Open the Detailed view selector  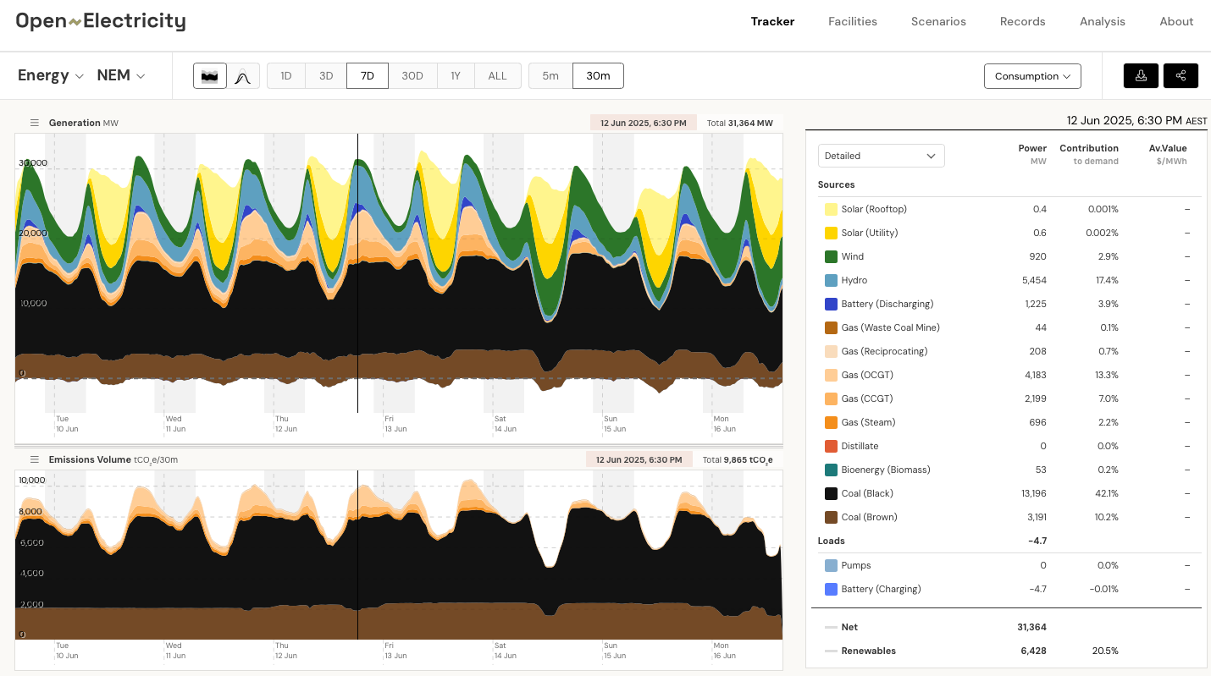[881, 156]
